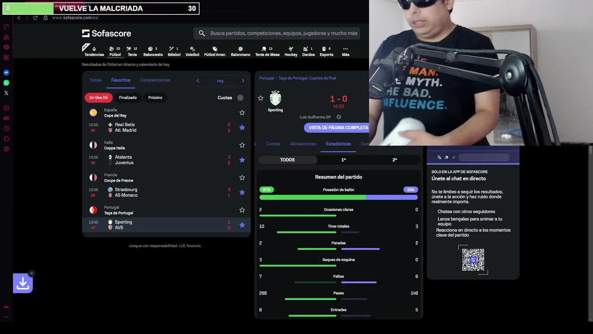The image size is (593, 334).
Task: Open the Alineaciones tab
Action: tap(303, 144)
